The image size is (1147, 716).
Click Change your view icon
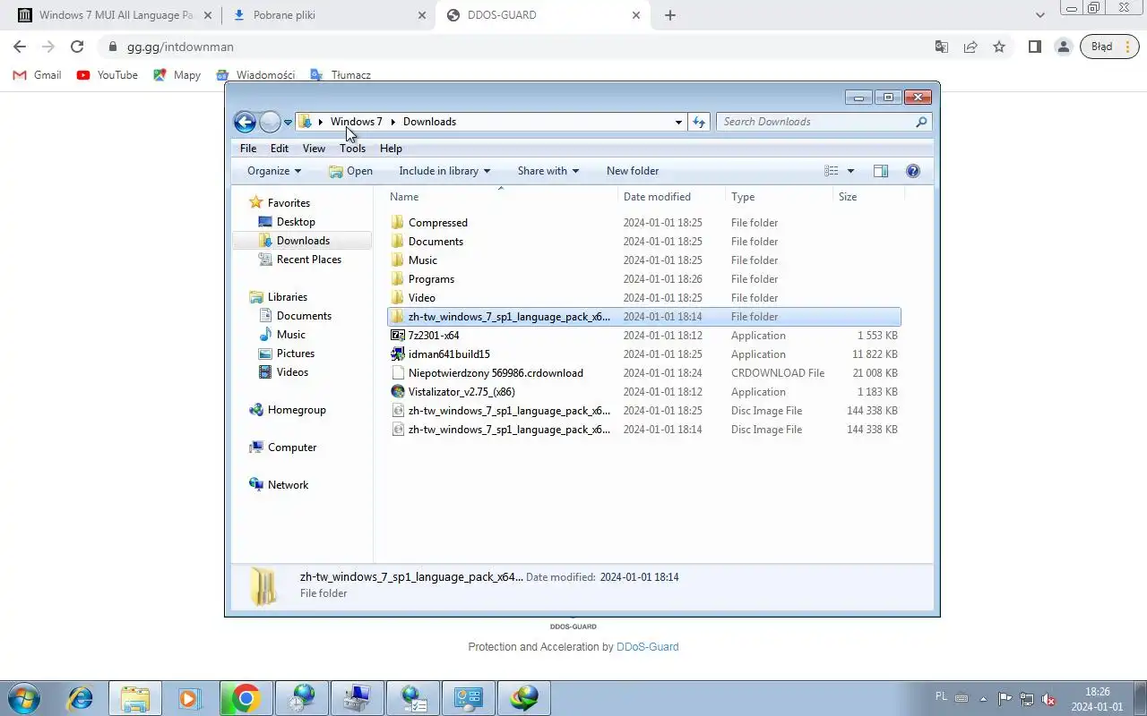point(832,171)
